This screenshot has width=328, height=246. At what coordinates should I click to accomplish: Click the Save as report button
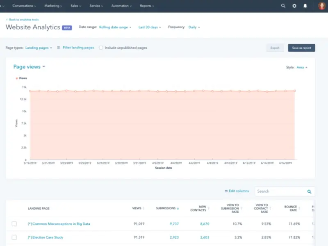(301, 48)
